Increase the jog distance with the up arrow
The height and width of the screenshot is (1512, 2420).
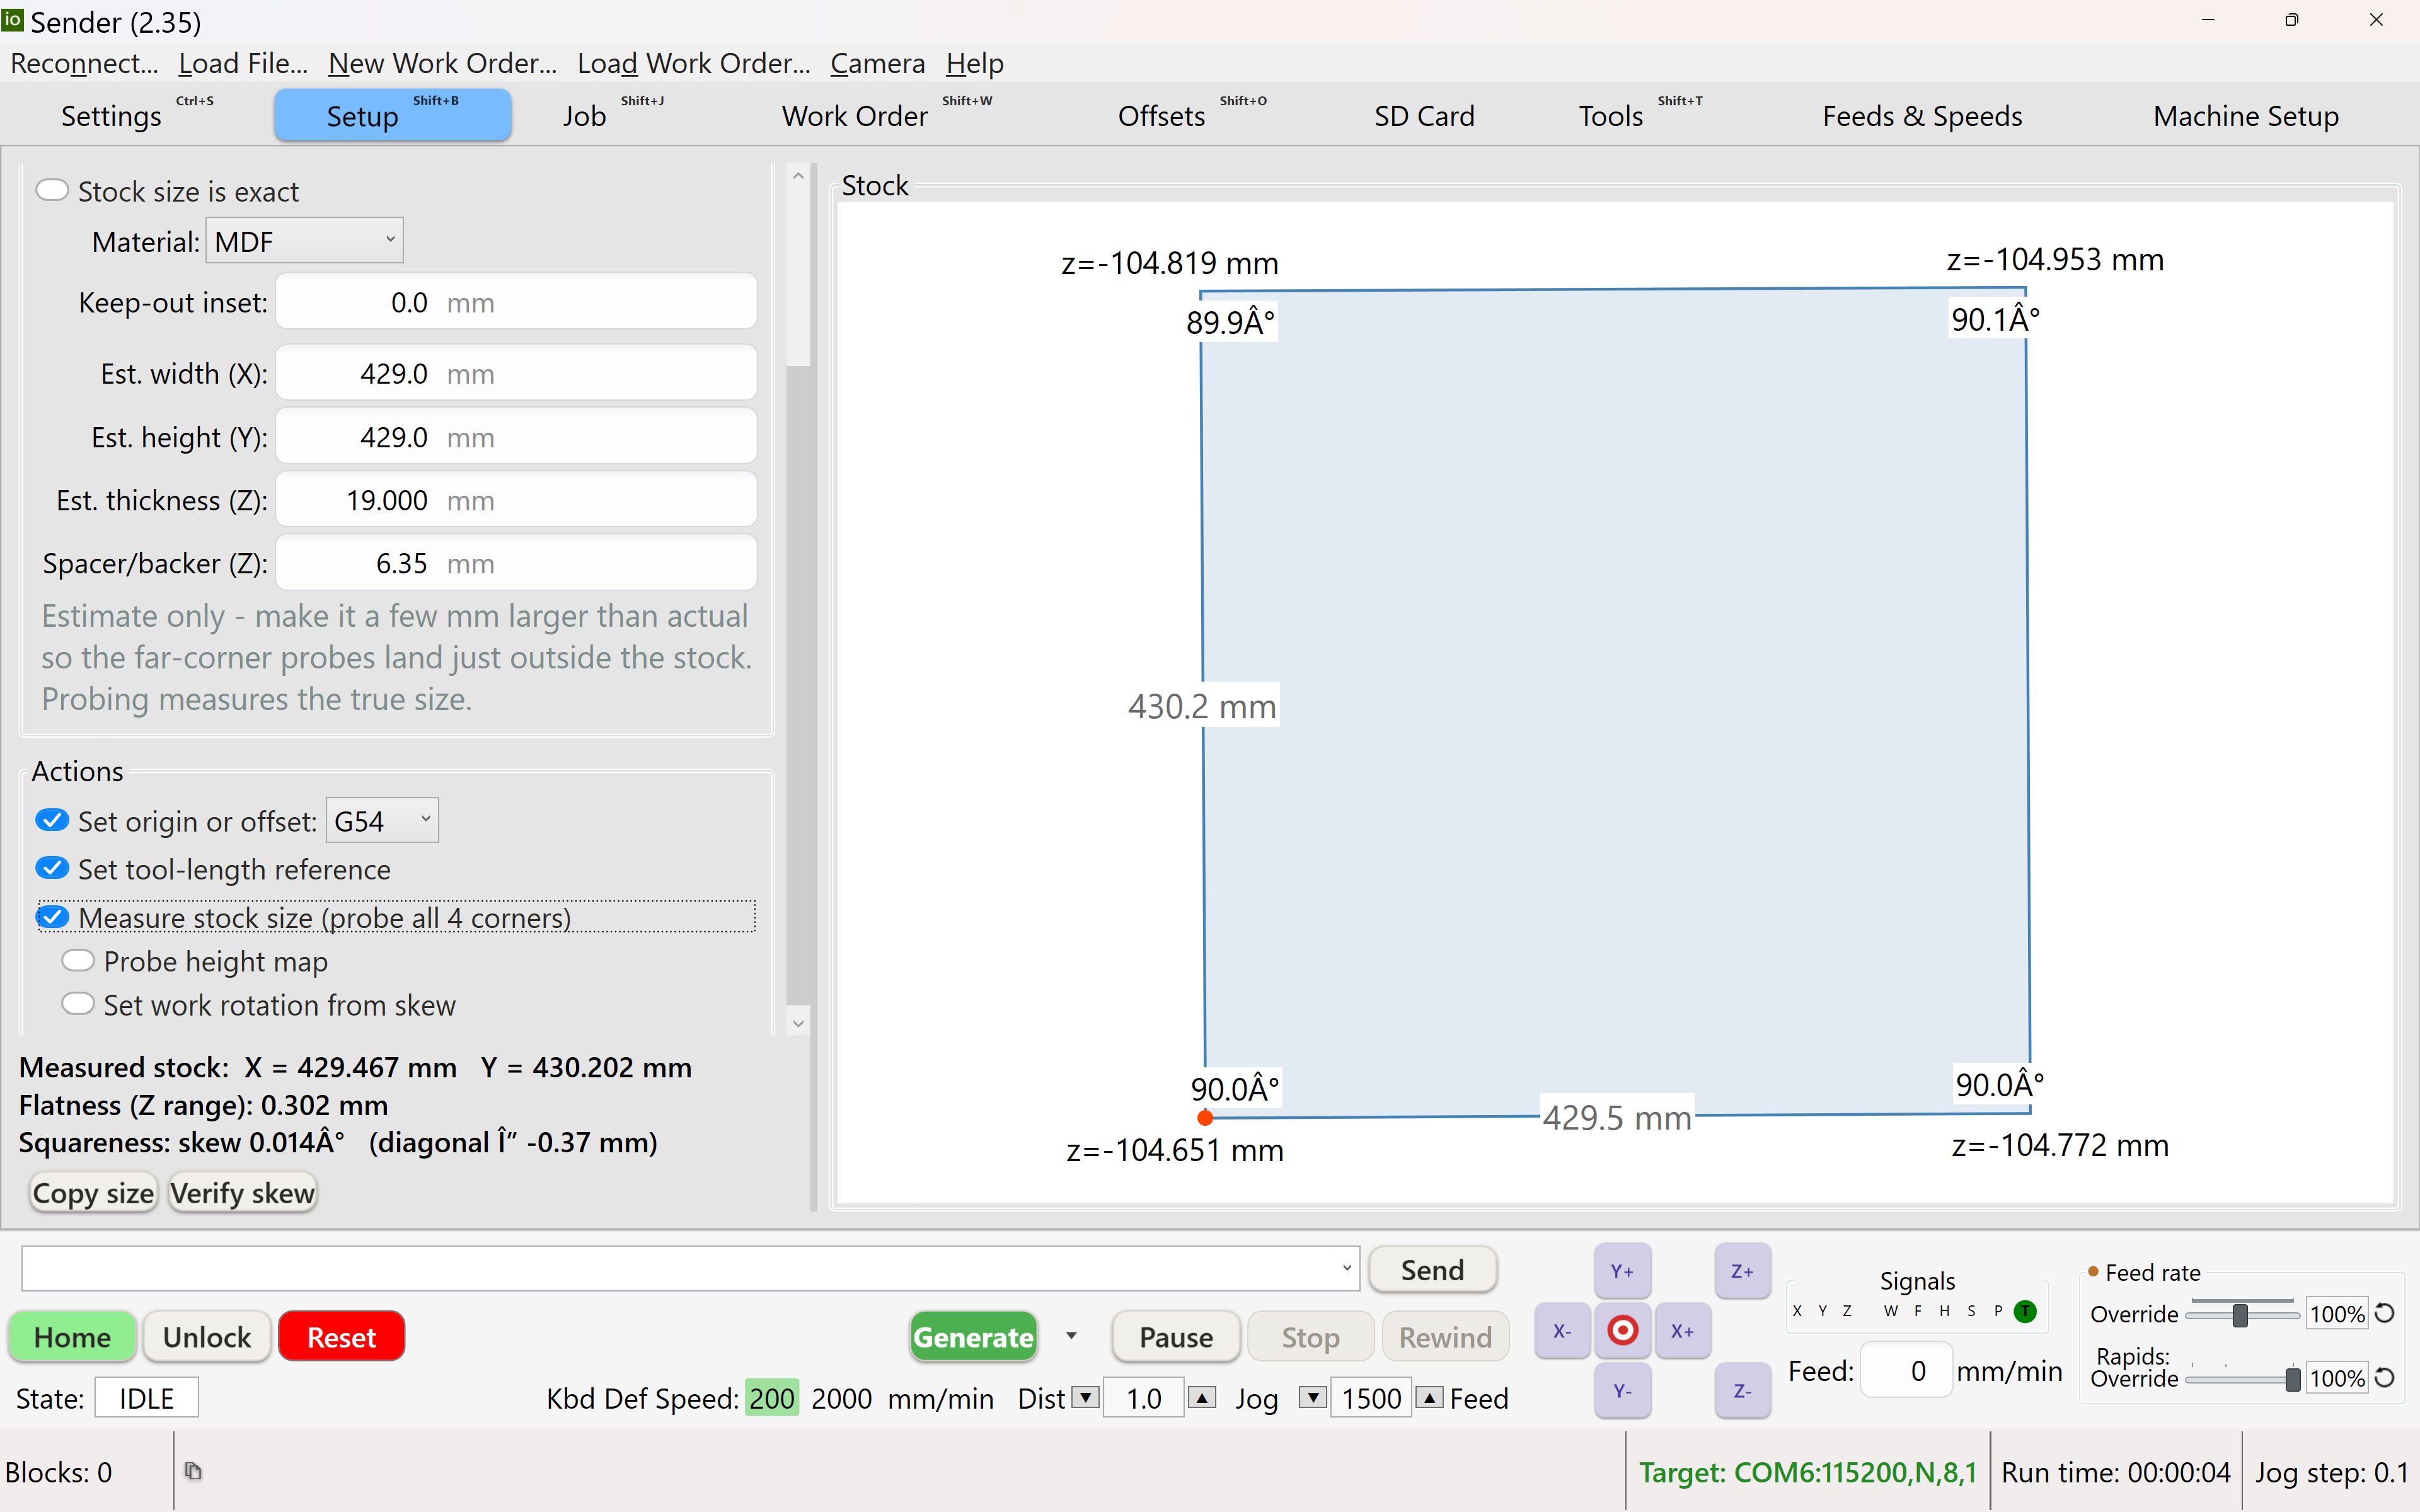(1202, 1397)
